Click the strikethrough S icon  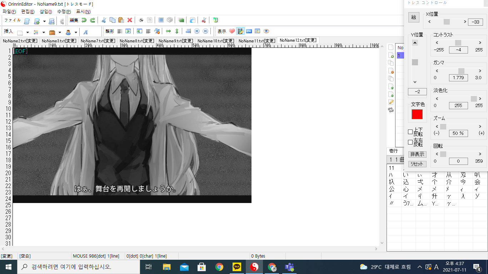pos(141,20)
